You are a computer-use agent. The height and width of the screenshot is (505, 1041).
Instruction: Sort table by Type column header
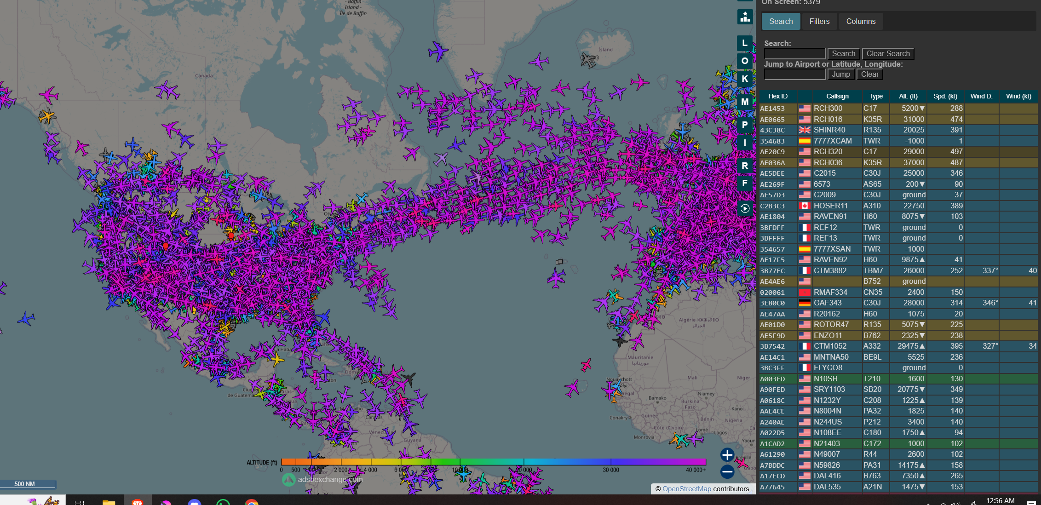(876, 96)
